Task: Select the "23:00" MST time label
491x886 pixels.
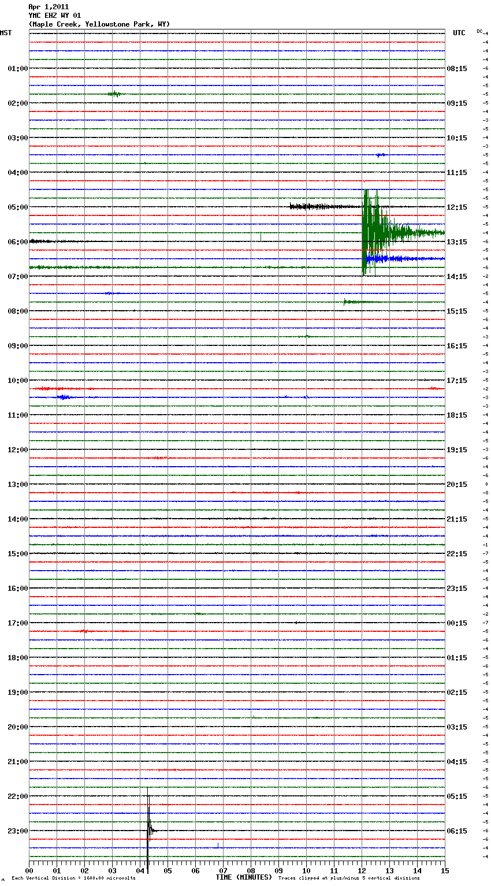Action: 18,831
